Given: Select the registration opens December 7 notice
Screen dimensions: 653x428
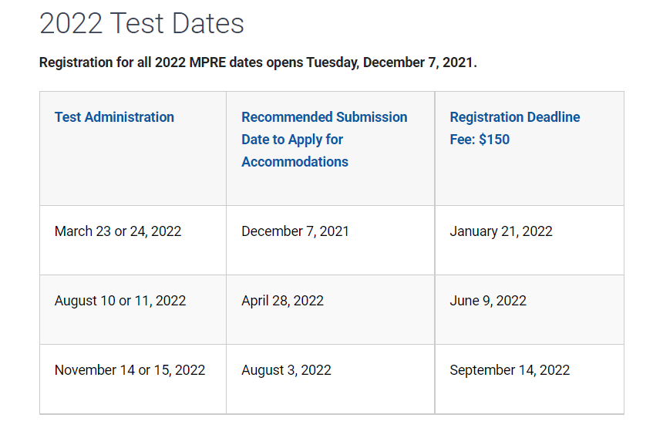Looking at the screenshot, I should (x=257, y=62).
